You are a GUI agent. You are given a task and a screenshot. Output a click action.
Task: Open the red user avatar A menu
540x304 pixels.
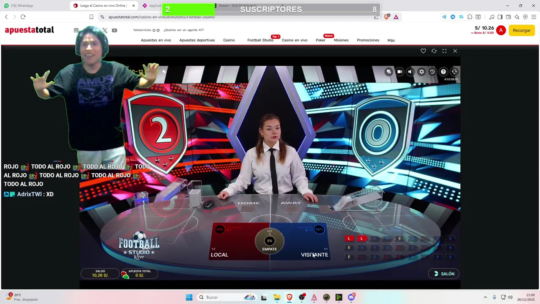(x=501, y=30)
